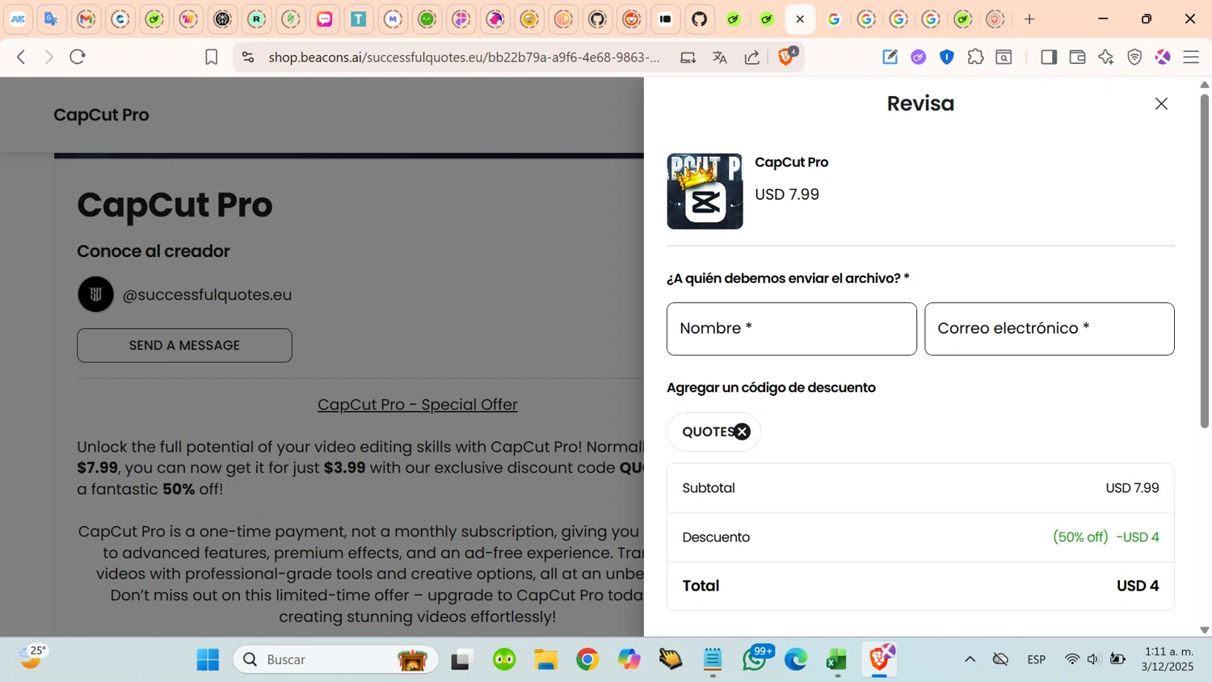Open the Windows Start menu

(208, 659)
